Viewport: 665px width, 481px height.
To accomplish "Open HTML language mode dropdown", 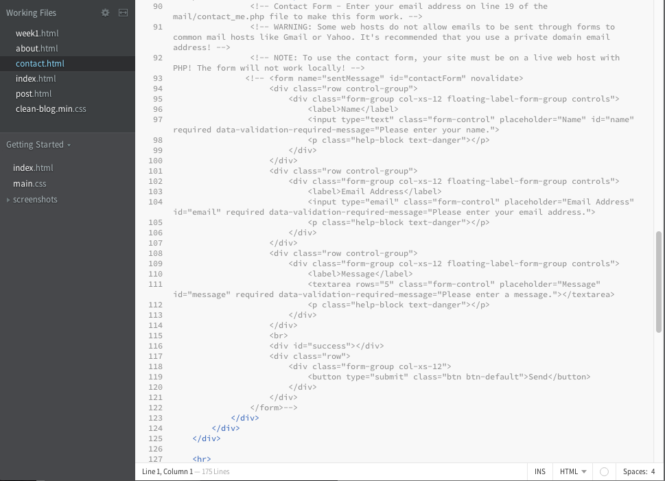I will coord(573,471).
